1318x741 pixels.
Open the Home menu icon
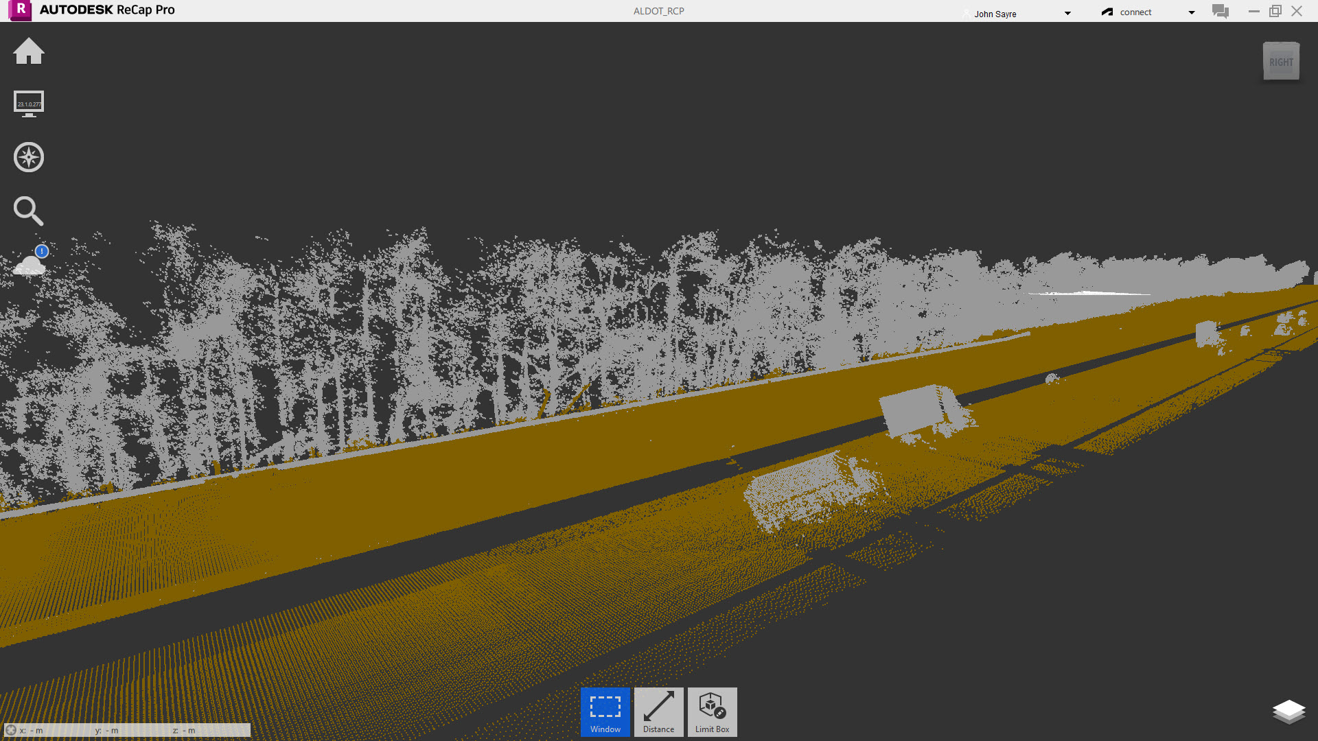click(29, 51)
